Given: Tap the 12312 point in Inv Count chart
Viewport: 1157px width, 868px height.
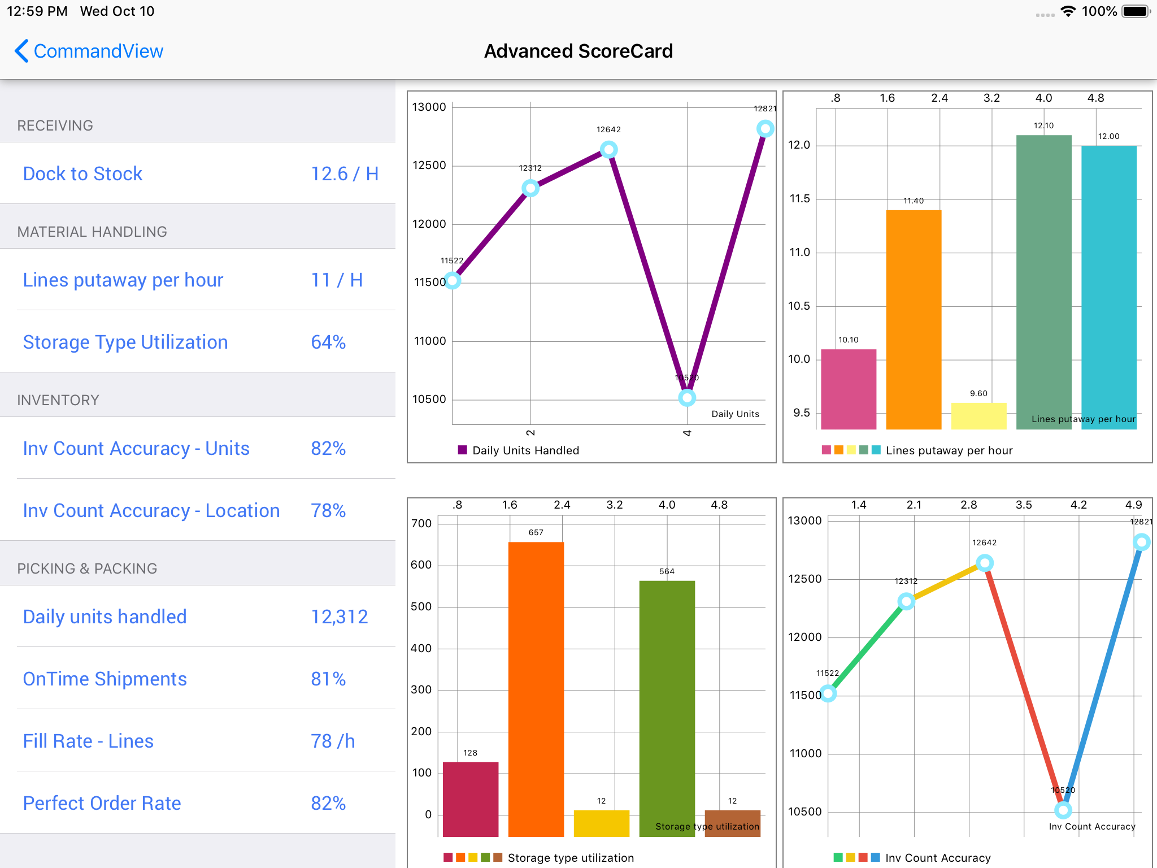Looking at the screenshot, I should [x=906, y=601].
